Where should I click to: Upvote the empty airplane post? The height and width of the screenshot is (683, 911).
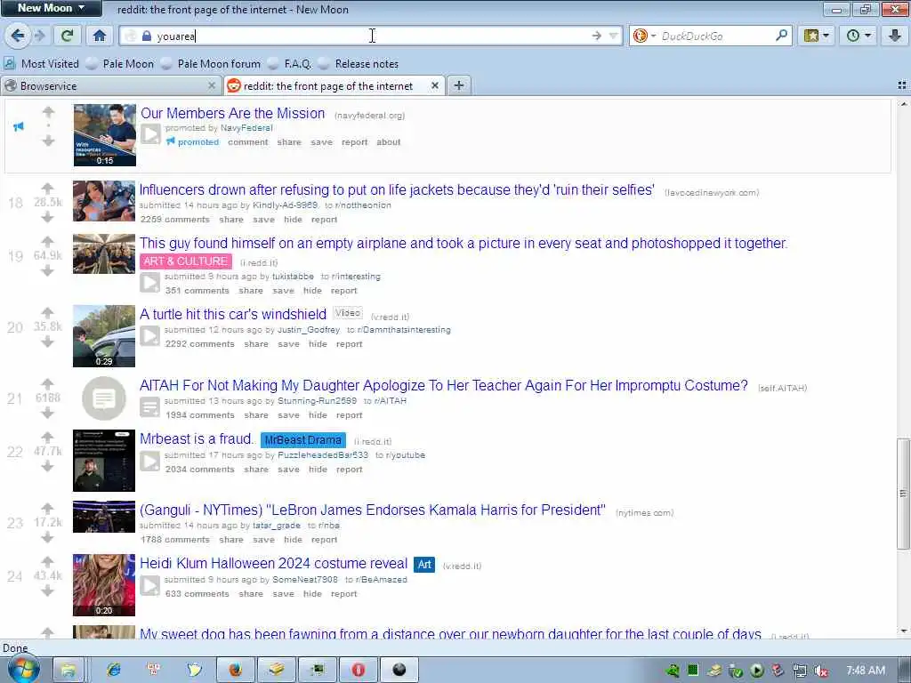pos(48,241)
